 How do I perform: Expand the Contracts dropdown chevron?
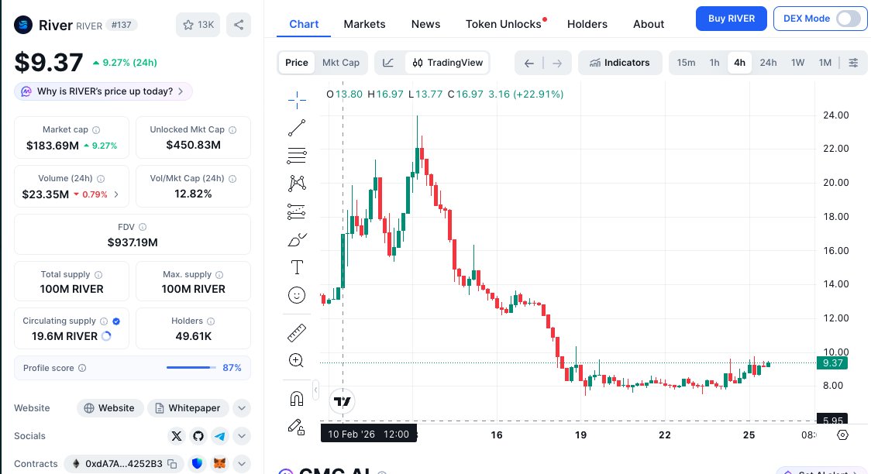coord(242,464)
